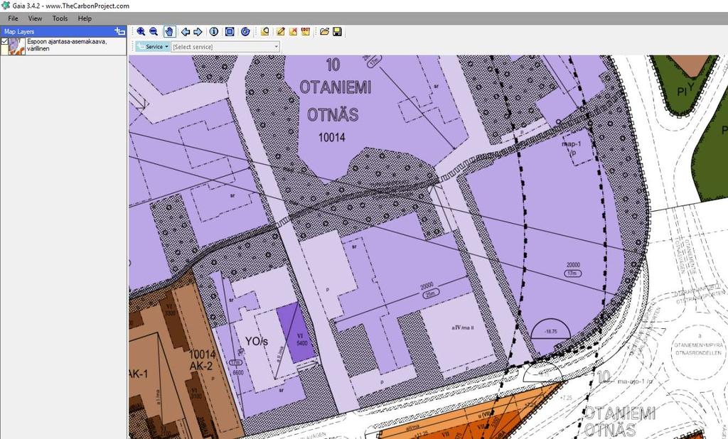Screen dimensions: 728x439
Task: Select the pencil edit note tool
Action: pyautogui.click(x=280, y=31)
